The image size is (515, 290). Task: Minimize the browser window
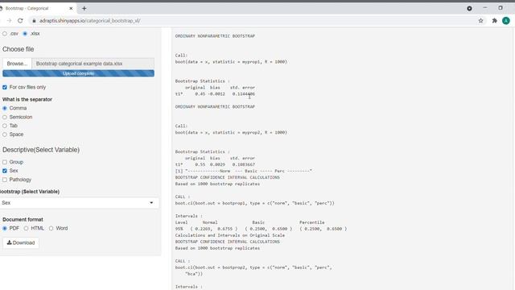click(x=485, y=8)
